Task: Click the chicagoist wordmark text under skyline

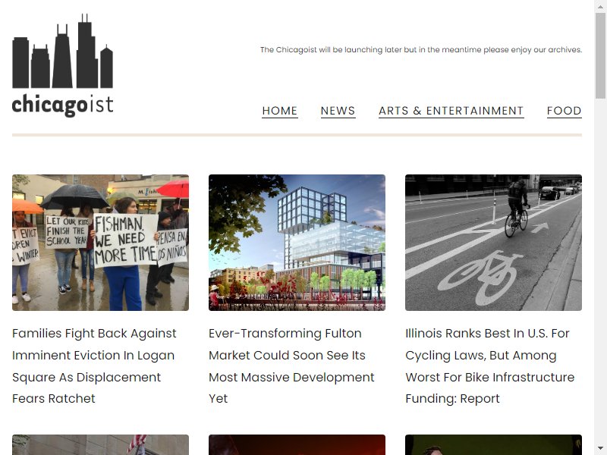Action: click(62, 105)
